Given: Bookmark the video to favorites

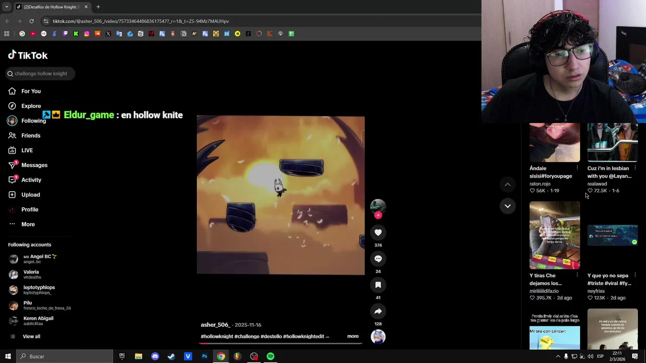Looking at the screenshot, I should (378, 285).
